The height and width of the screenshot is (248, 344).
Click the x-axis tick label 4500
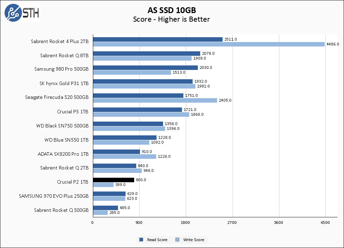pos(325,223)
